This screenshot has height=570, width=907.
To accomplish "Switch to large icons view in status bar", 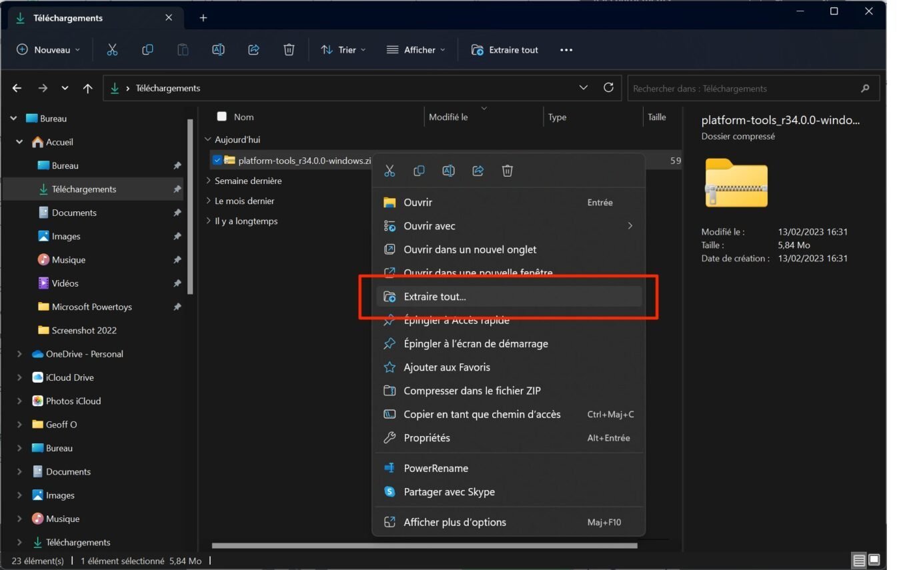I will [x=874, y=560].
